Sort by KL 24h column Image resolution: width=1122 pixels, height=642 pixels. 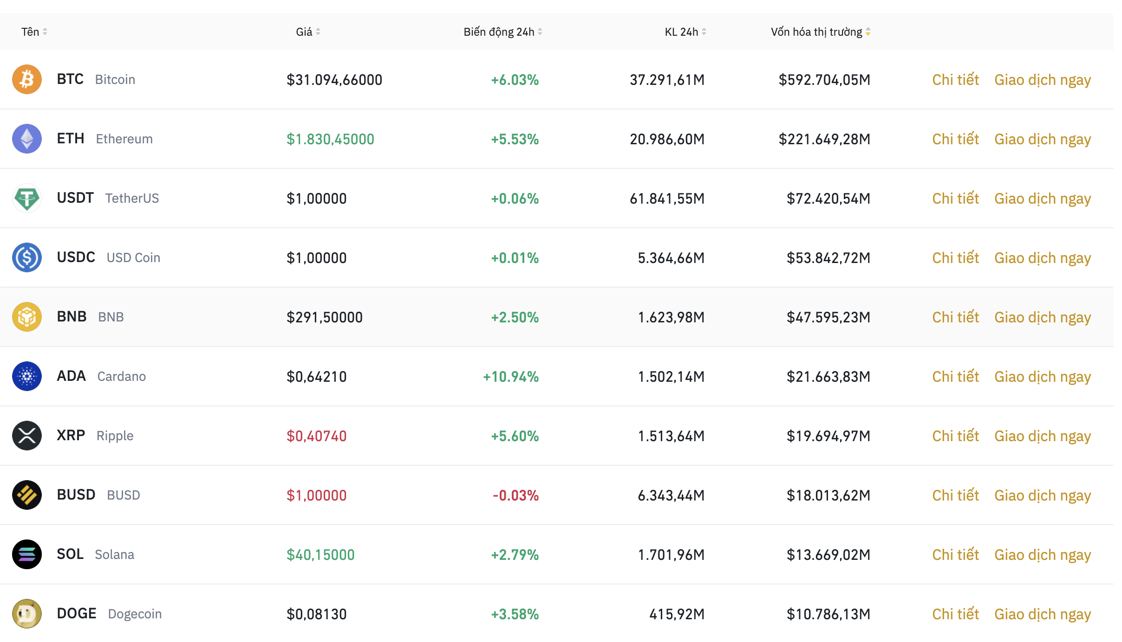pos(685,32)
